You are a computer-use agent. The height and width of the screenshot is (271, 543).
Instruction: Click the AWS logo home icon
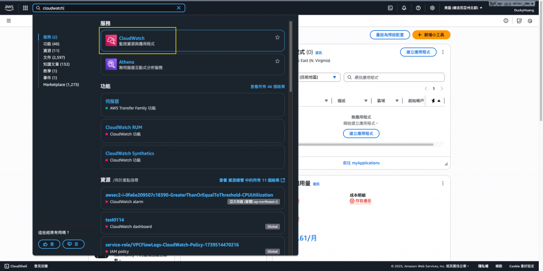pyautogui.click(x=9, y=7)
